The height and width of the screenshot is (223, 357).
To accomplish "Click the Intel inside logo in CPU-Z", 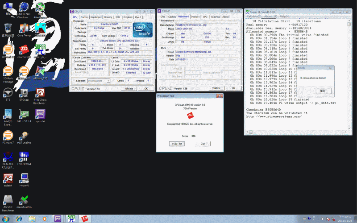I will [142, 30].
